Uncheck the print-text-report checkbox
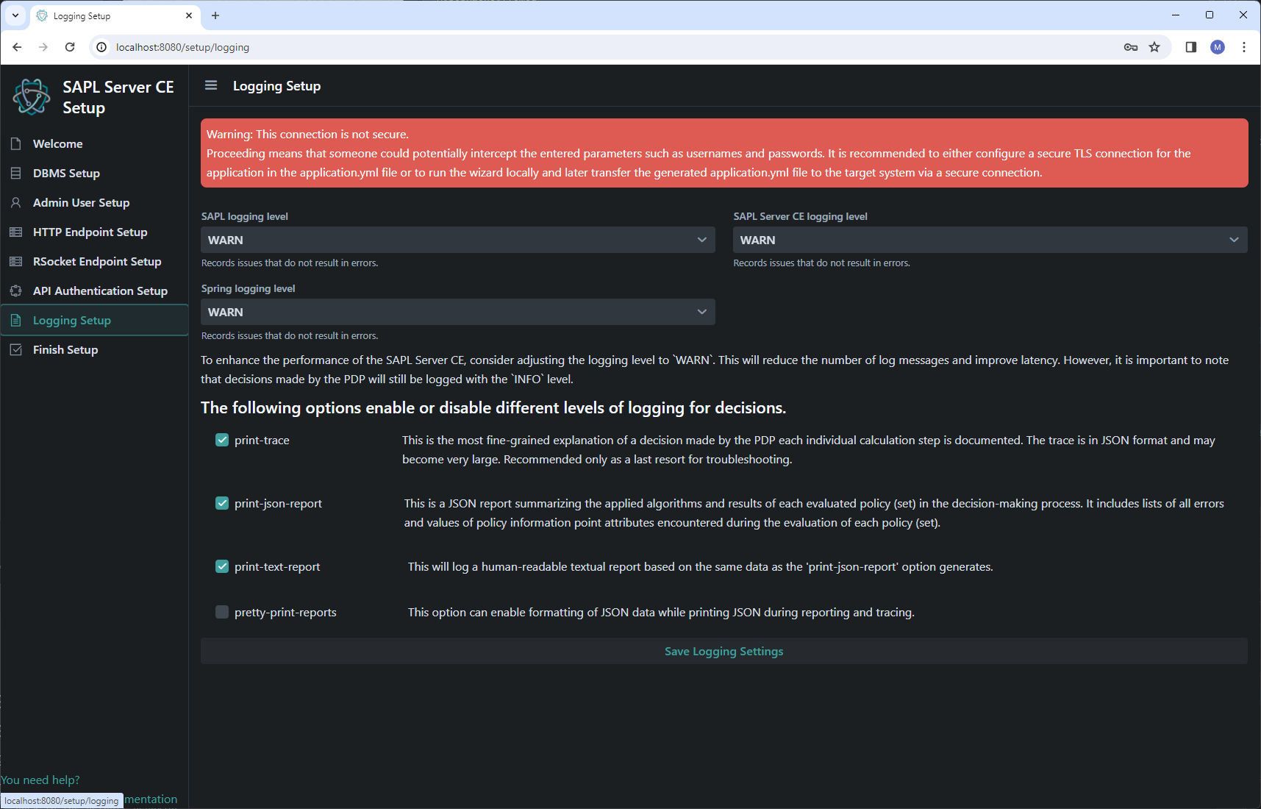Viewport: 1261px width, 809px height. click(222, 566)
